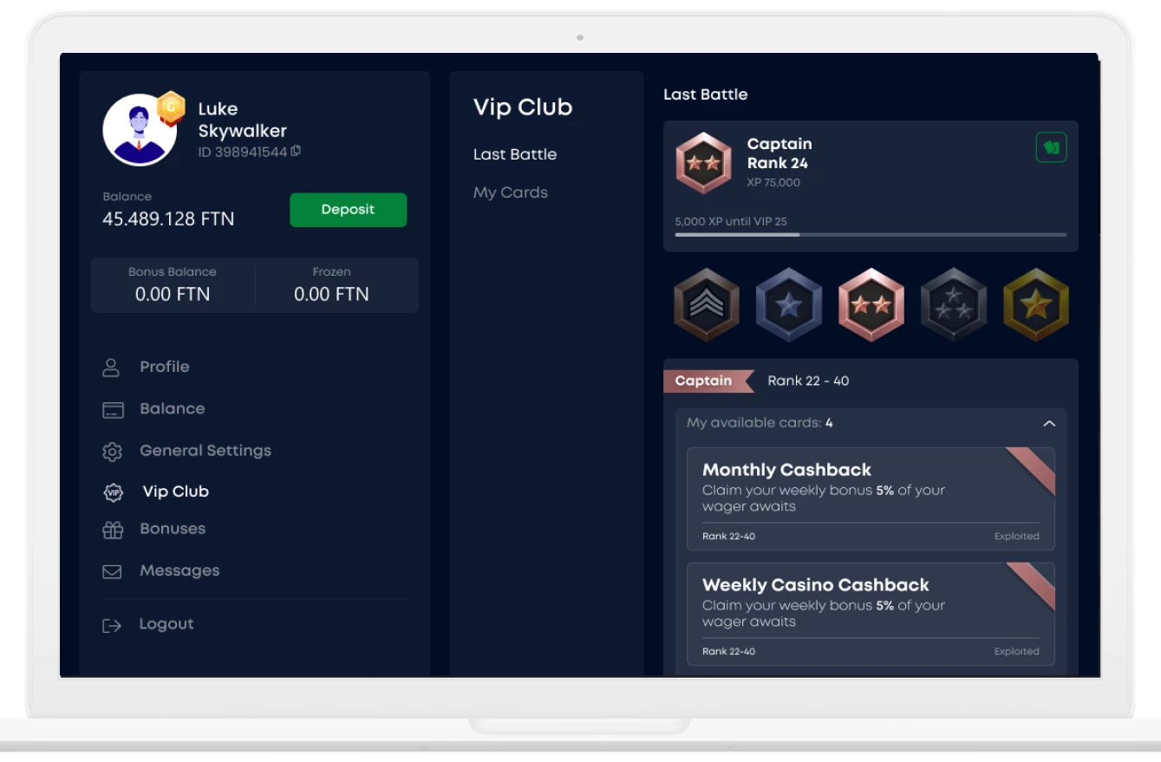Click the copy ID icon next to 398941544
The height and width of the screenshot is (762, 1161).
[x=297, y=152]
